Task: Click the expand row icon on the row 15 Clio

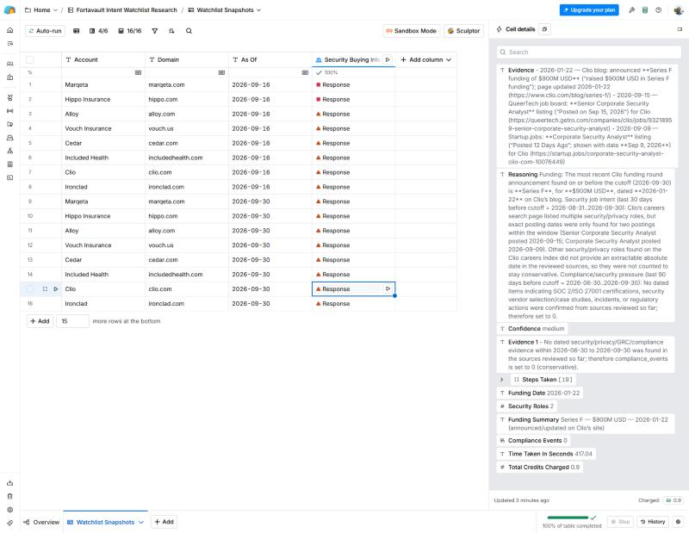Action: click(x=45, y=289)
